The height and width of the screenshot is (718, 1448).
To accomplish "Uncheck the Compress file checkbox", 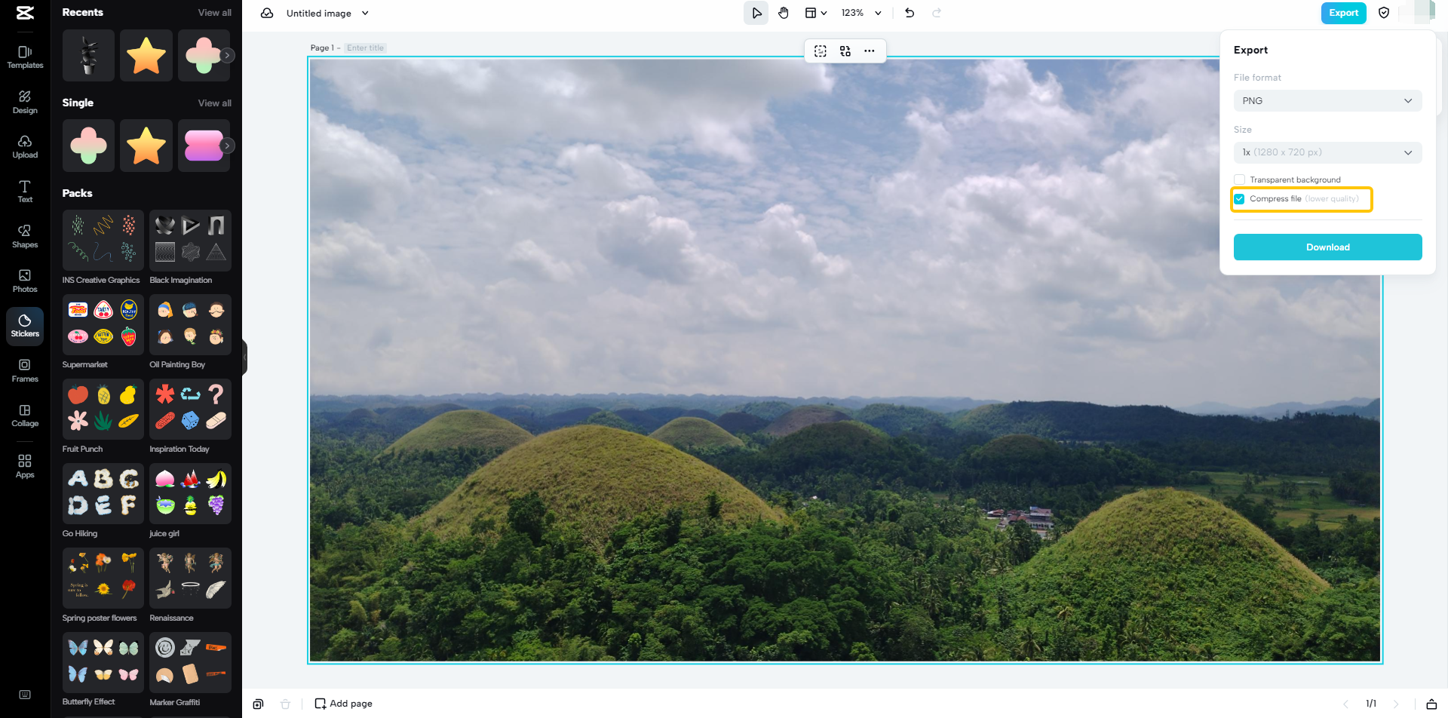I will [1239, 199].
